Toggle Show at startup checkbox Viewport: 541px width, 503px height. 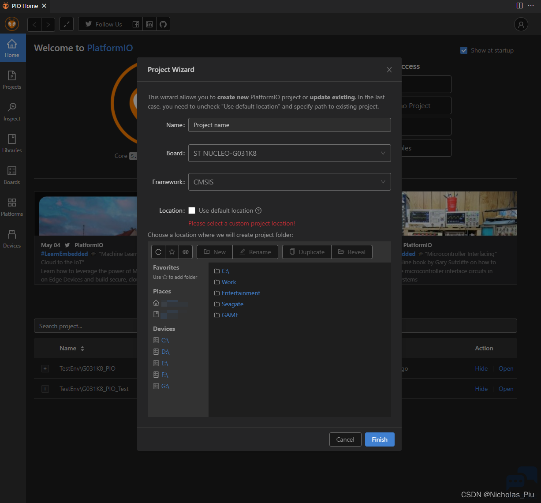click(x=464, y=50)
